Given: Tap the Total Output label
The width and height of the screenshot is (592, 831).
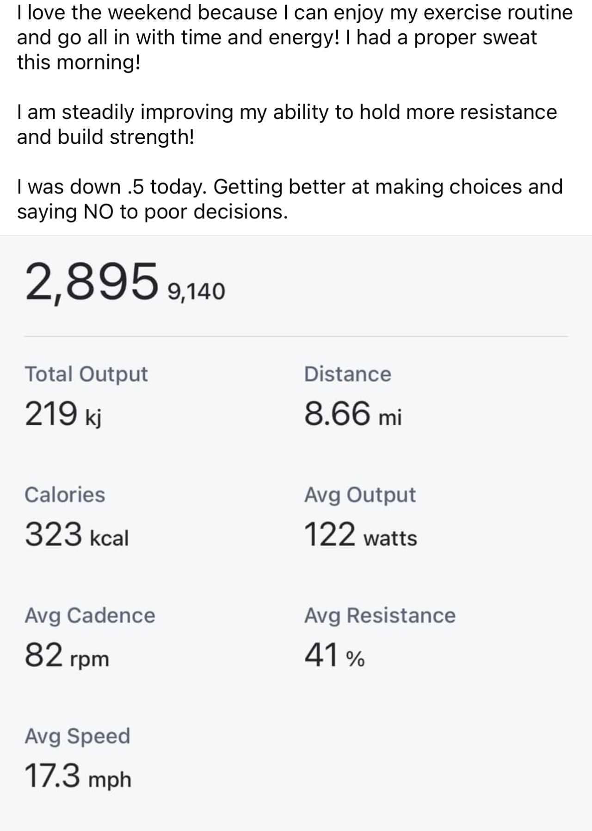Looking at the screenshot, I should [86, 374].
